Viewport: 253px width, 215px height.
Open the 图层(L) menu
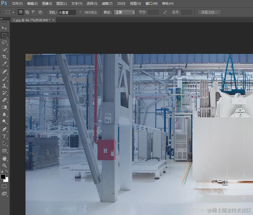tap(62, 4)
